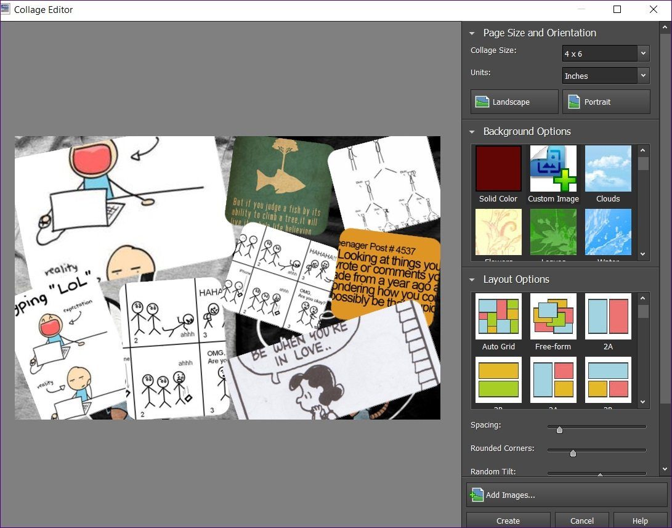Adjust the Spacing slider handle

click(559, 429)
